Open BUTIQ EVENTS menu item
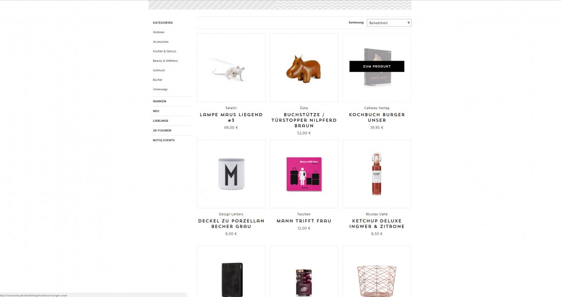Viewport: 561px width, 297px height. (164, 140)
